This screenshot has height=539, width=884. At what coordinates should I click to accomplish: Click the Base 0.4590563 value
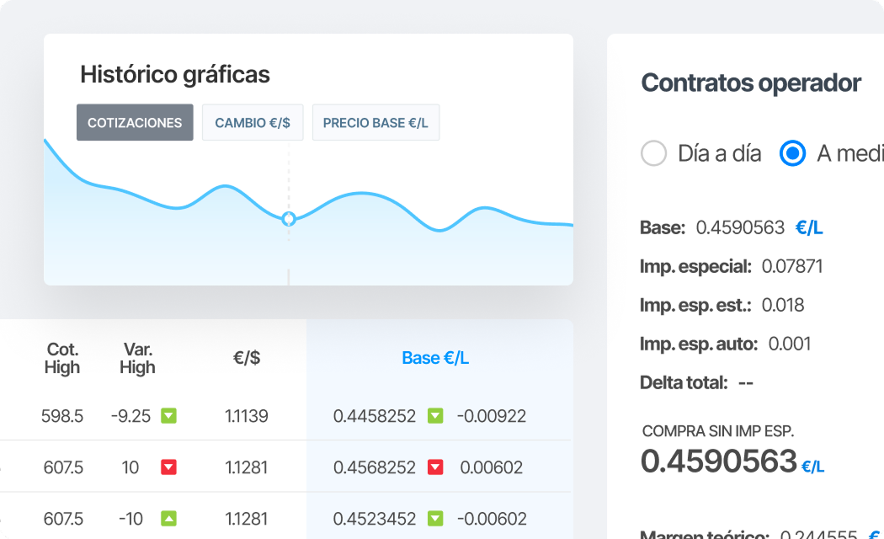point(740,227)
